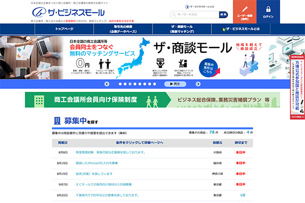This screenshot has height=203, width=305.
Task: Open the login padlock button
Action: pos(268,12)
